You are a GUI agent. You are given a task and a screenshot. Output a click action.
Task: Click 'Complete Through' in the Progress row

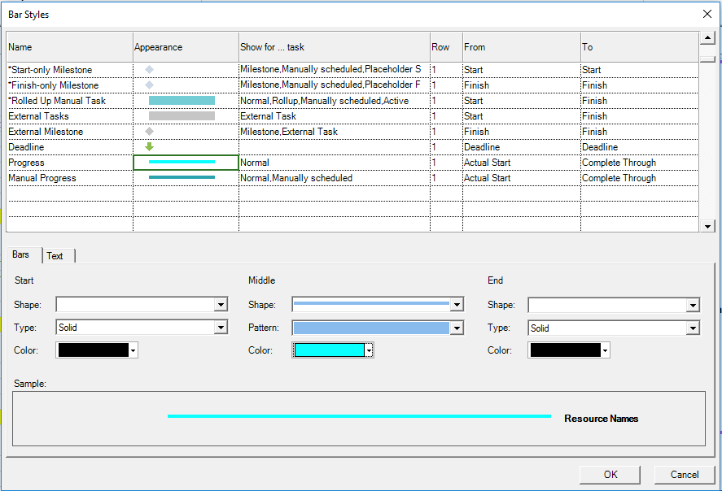[x=640, y=163]
